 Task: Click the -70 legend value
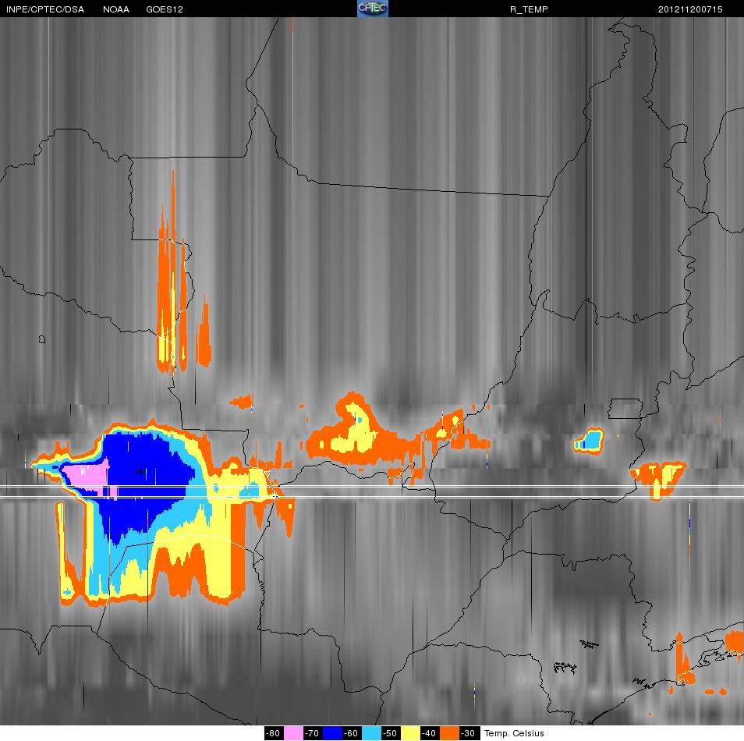click(x=312, y=733)
